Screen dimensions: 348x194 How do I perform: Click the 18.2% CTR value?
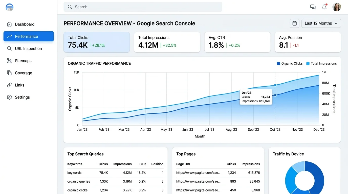[x=141, y=173]
